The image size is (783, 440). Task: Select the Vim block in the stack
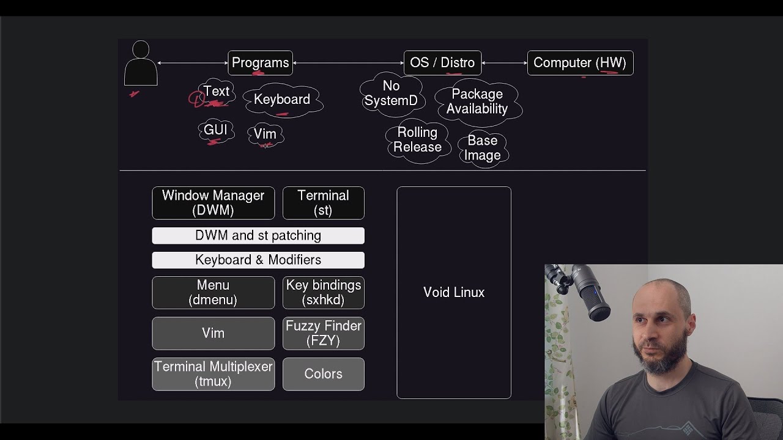point(213,333)
